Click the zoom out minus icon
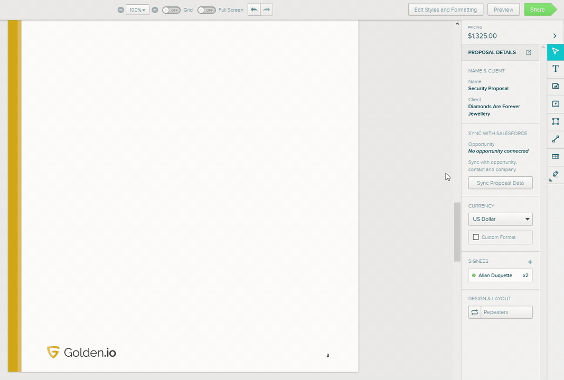This screenshot has height=380, width=564. [121, 9]
